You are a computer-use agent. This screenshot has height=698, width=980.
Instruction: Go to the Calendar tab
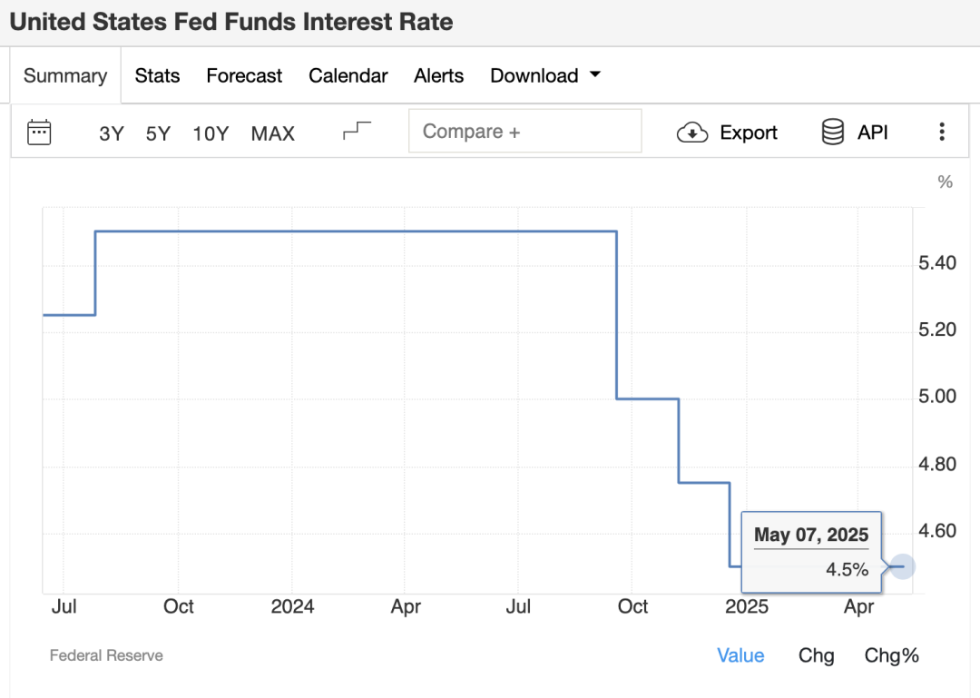348,76
